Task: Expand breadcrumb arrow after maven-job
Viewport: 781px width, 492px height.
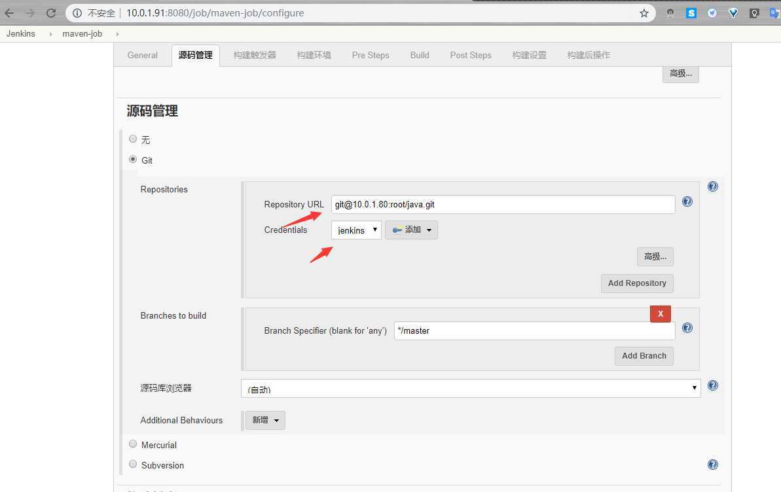Action: click(117, 34)
